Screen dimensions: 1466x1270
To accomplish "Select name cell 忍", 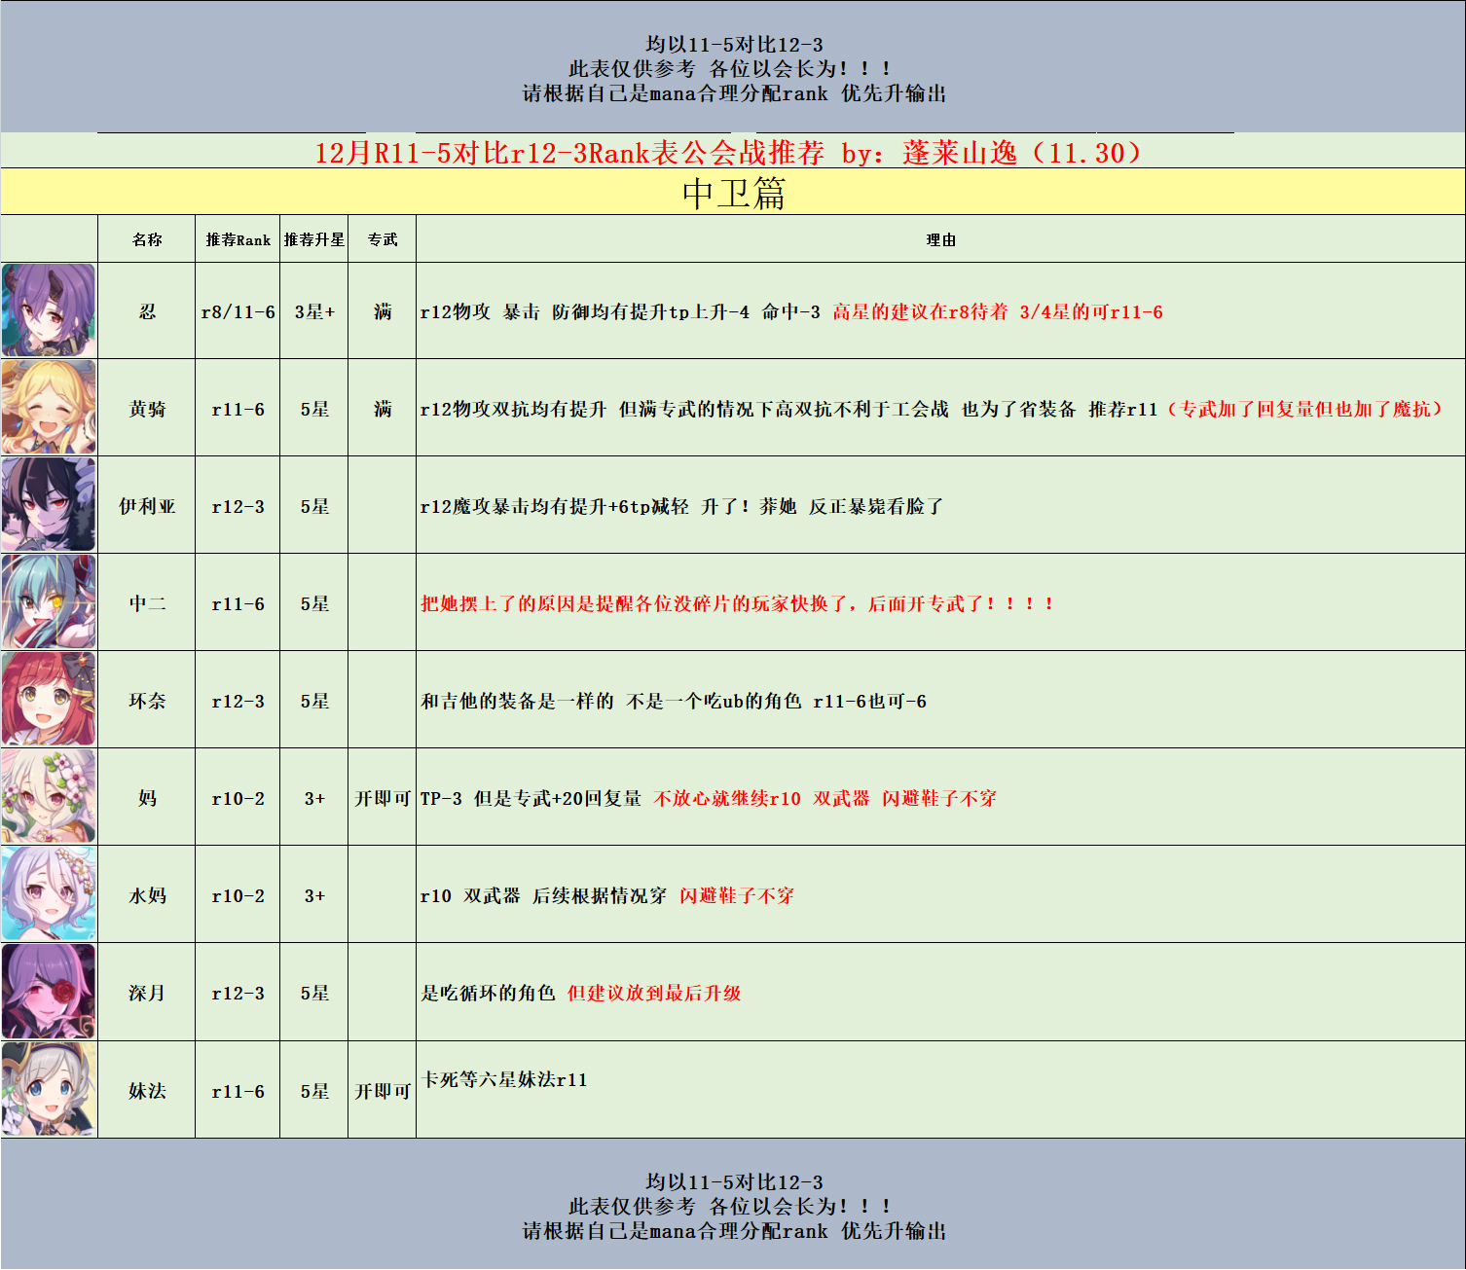I will coord(147,311).
